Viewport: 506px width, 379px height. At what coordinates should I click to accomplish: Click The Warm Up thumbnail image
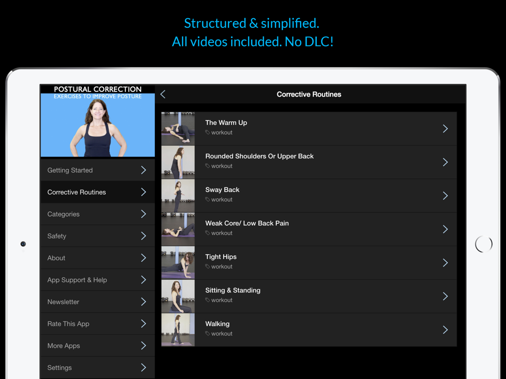(178, 128)
